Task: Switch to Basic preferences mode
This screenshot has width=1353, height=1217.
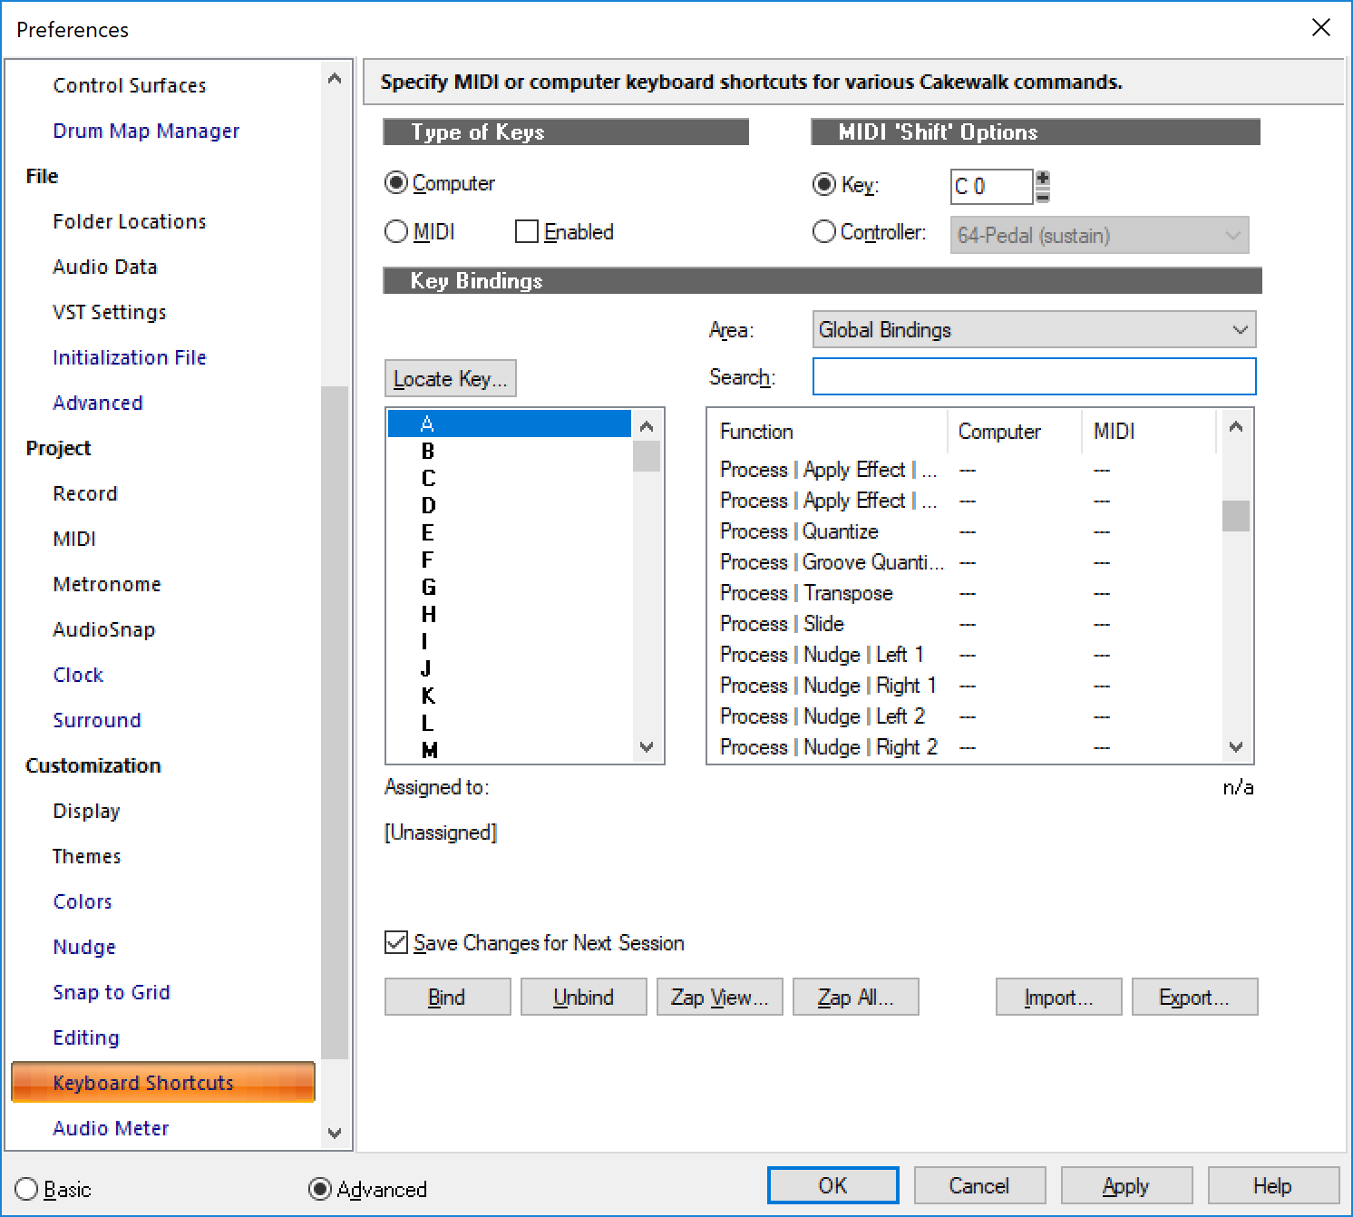Action: coord(27,1189)
